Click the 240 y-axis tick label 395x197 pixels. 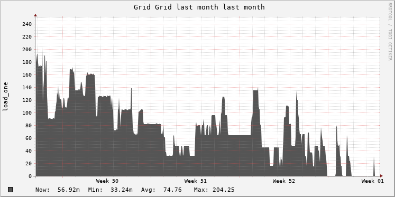(26, 24)
